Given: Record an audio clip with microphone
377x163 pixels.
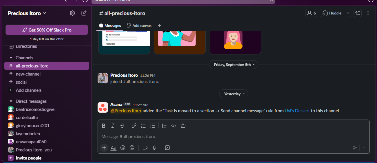Looking at the screenshot, I should [154, 148].
